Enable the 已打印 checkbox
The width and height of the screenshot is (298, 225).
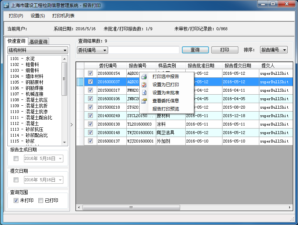tap(41, 201)
